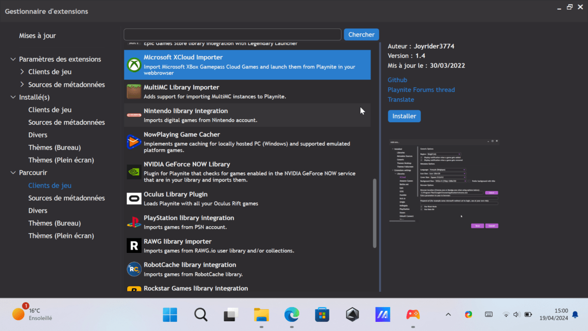Open the Windows Start menu

170,314
